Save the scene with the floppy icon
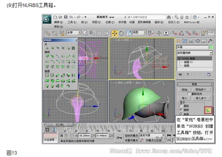 66,17
